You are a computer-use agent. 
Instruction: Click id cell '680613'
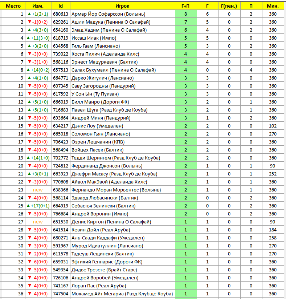(61, 14)
